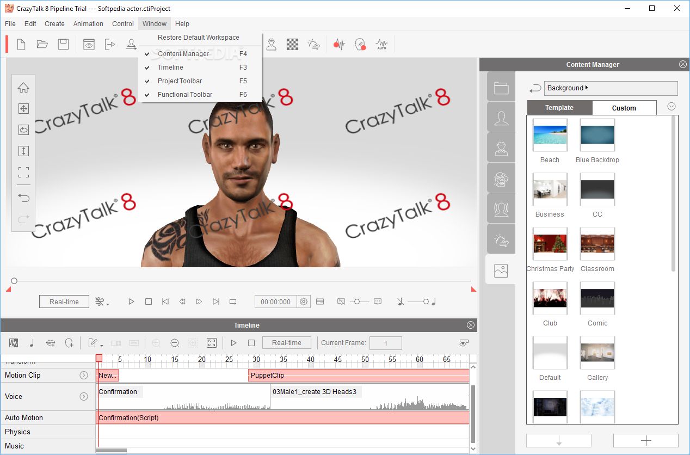Adjust the music volume slider handle
690x455 pixels.
point(426,302)
